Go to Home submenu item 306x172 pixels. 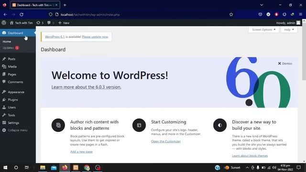[7, 42]
